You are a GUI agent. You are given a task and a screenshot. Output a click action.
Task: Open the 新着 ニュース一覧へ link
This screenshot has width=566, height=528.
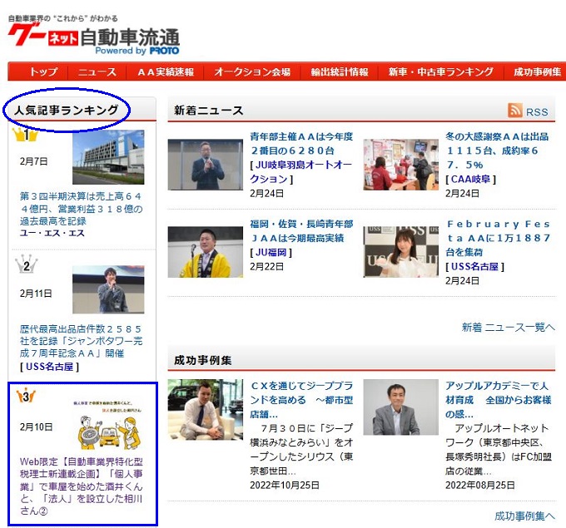click(508, 327)
